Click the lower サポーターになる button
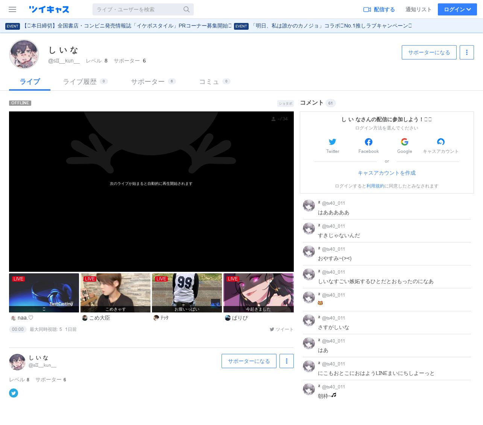This screenshot has height=425, width=483. 249,361
